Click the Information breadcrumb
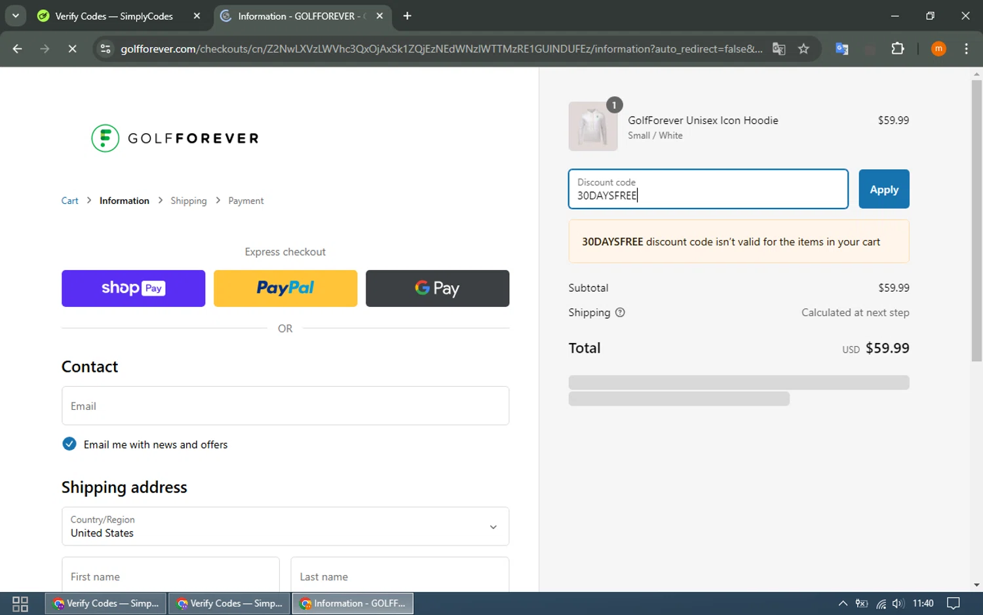The width and height of the screenshot is (983, 615). [125, 201]
